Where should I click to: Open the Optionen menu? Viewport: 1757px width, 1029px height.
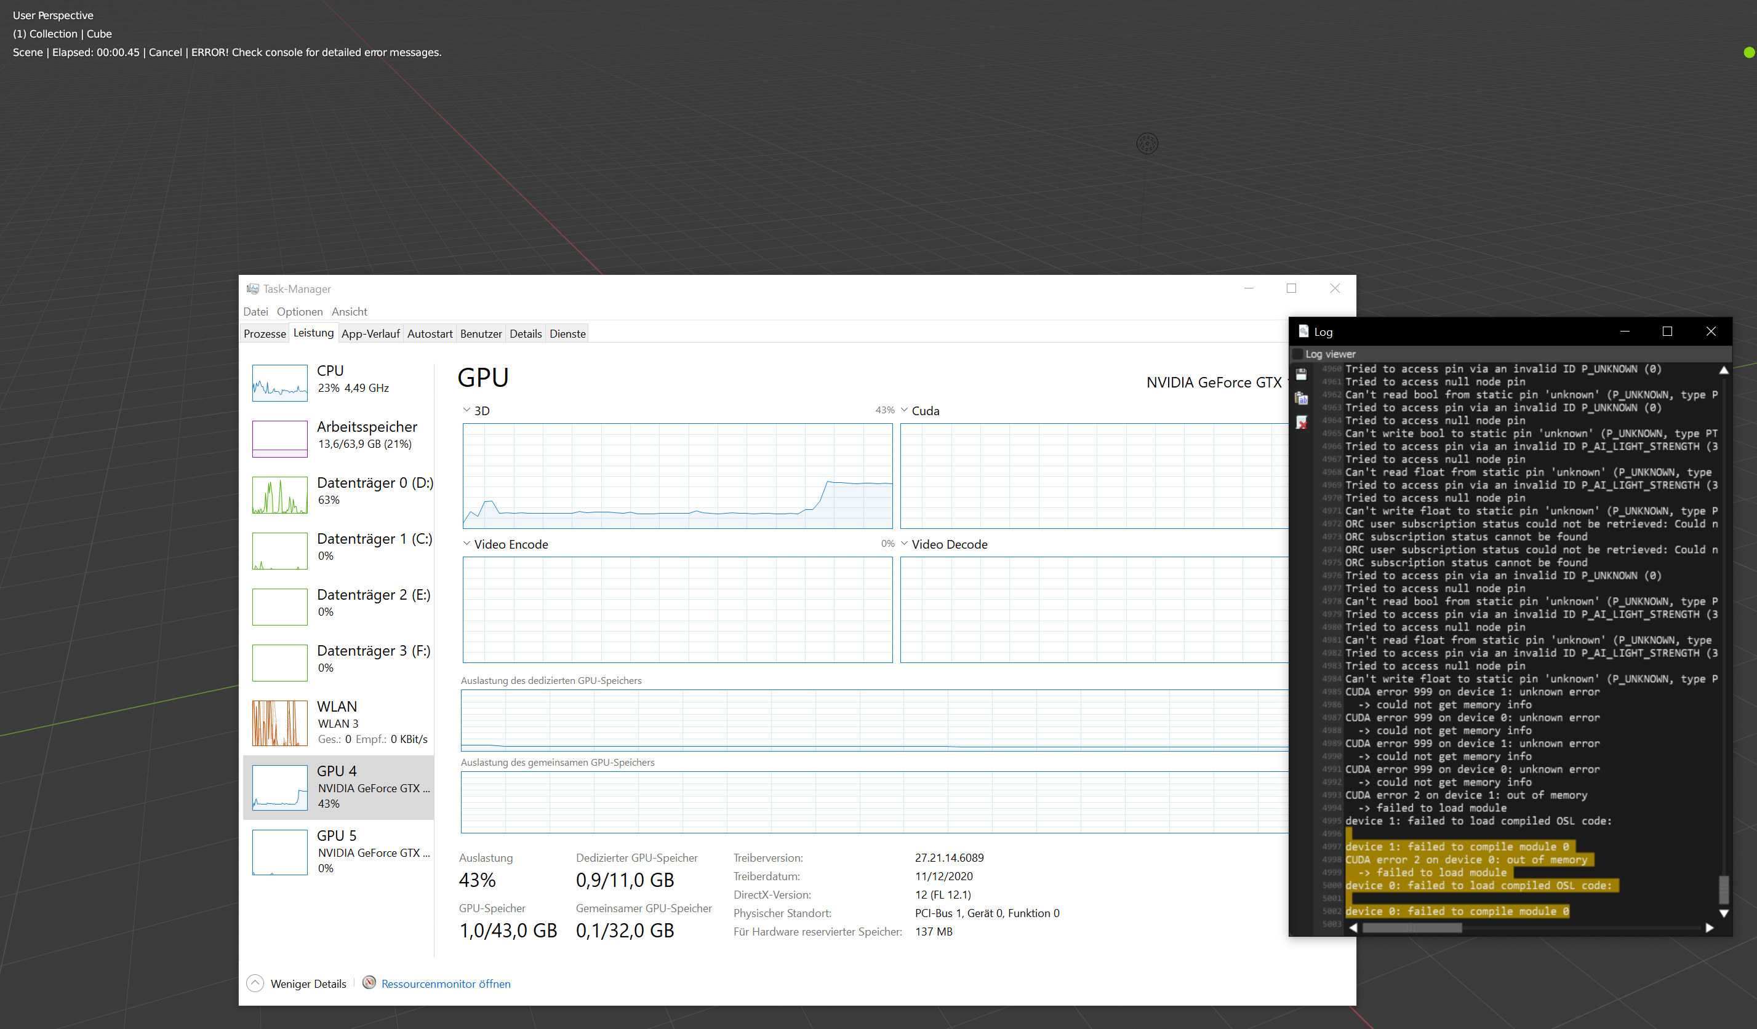point(299,311)
